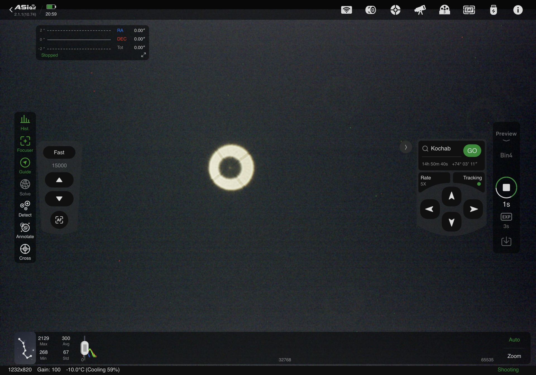Open Preview mode selector
Screen dimensions: 536x375
coord(506,136)
